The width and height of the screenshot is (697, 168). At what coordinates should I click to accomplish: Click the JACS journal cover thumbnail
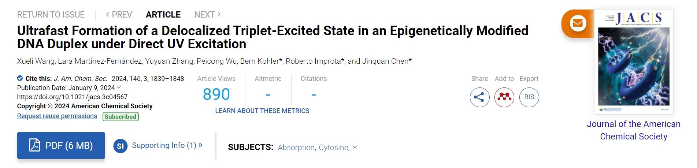(634, 62)
